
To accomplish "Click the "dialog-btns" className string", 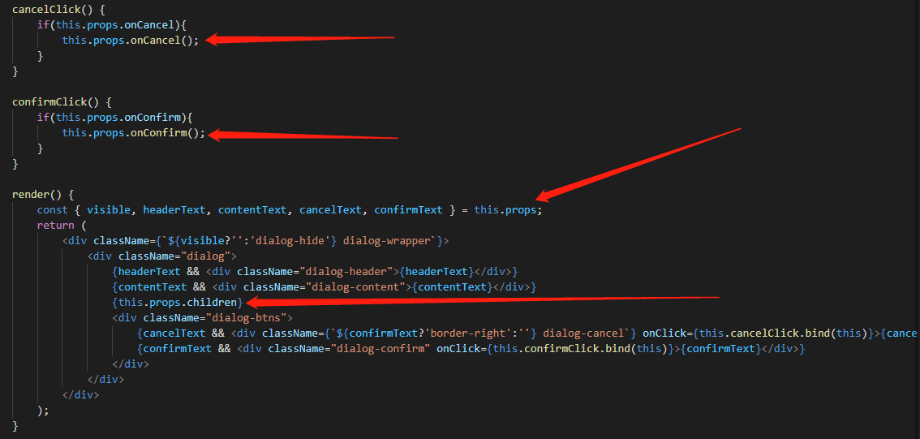I will (x=246, y=317).
